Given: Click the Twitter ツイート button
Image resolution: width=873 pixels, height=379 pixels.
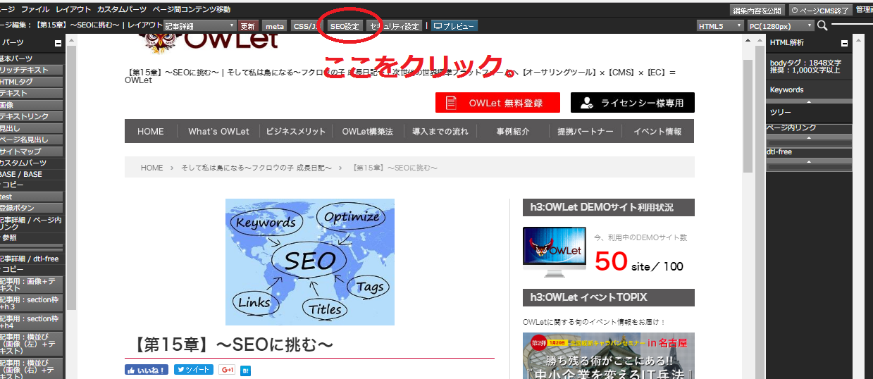Looking at the screenshot, I should pos(194,370).
